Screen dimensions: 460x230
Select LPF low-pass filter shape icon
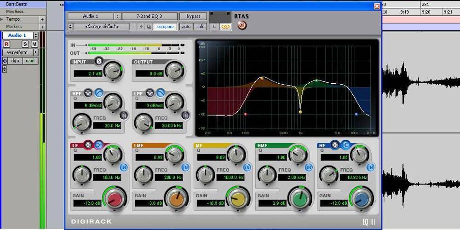(160, 93)
